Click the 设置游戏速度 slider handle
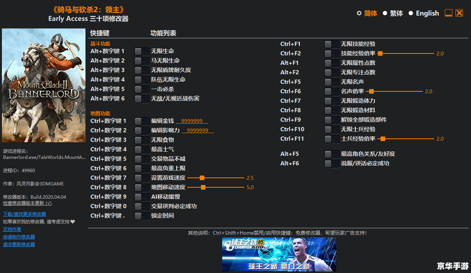Viewport: 471px width, 273px height. (x=202, y=178)
